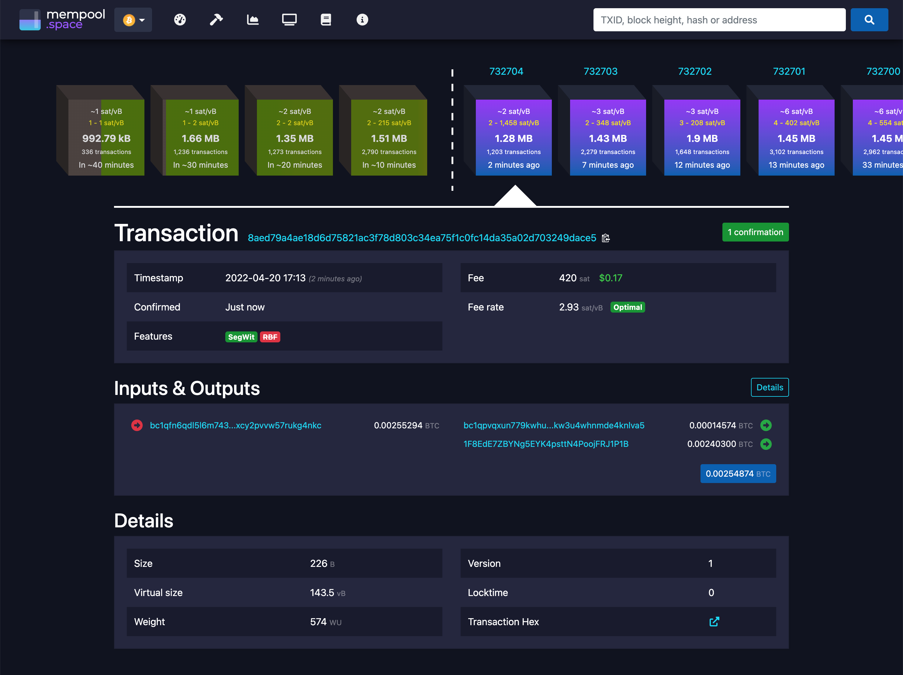
Task: Open the Graphs chart icon
Action: 253,19
